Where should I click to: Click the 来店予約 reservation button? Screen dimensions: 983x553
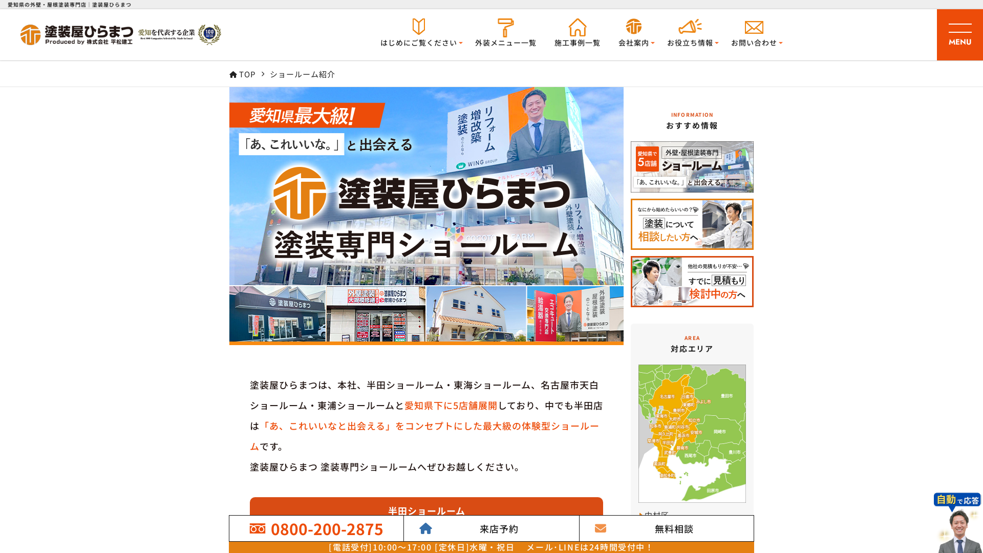[491, 529]
